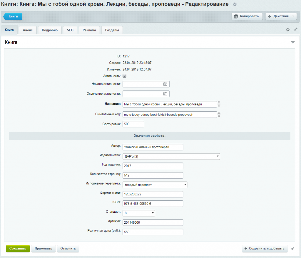This screenshot has height=258, width=301.
Task: Click link icon beside Название field
Action: 219,104
